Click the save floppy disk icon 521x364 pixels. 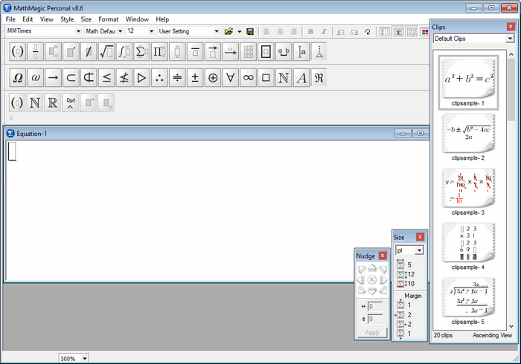tap(250, 32)
